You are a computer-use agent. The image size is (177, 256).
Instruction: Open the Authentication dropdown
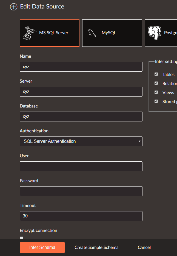(x=81, y=141)
